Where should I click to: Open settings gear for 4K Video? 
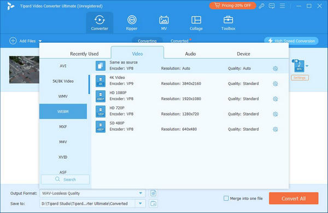276,84
